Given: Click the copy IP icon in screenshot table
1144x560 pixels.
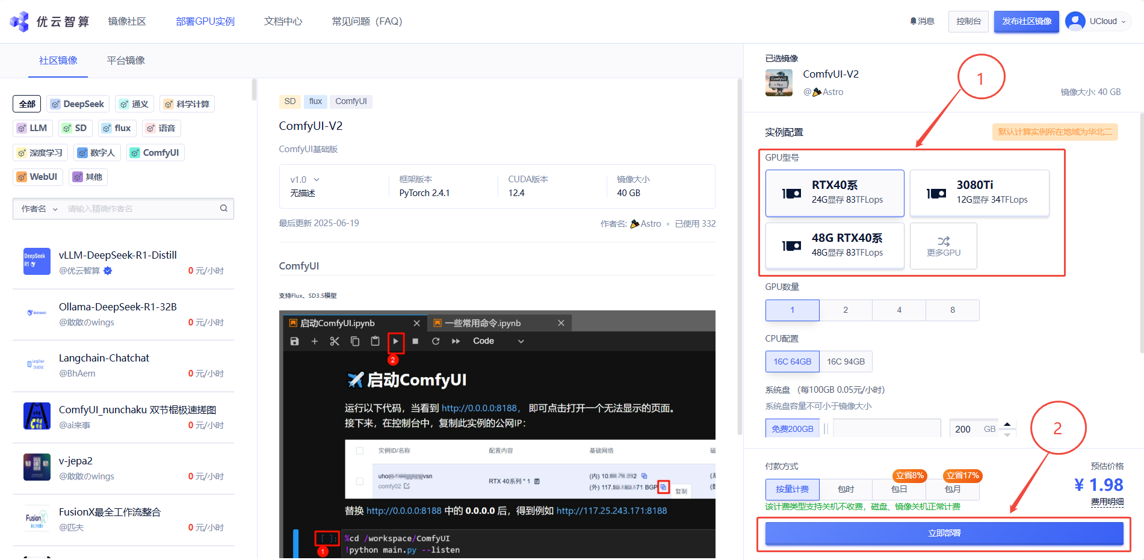Looking at the screenshot, I should (663, 487).
